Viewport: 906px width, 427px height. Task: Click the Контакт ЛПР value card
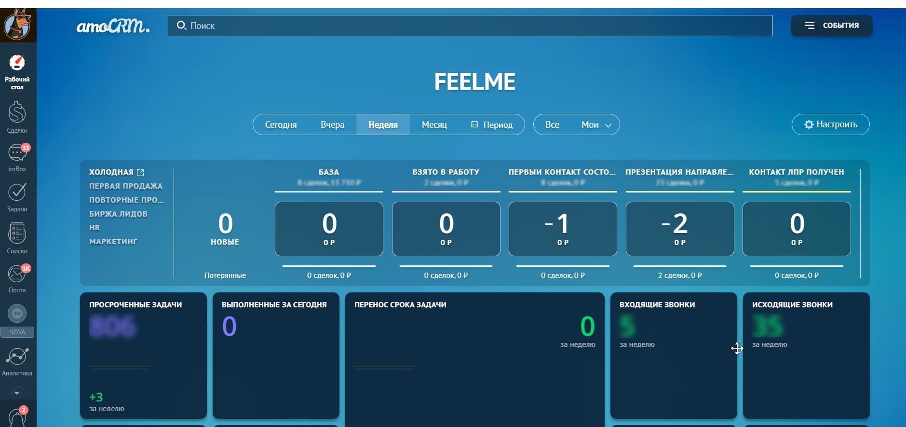797,229
